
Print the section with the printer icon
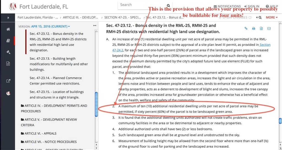point(254,28)
